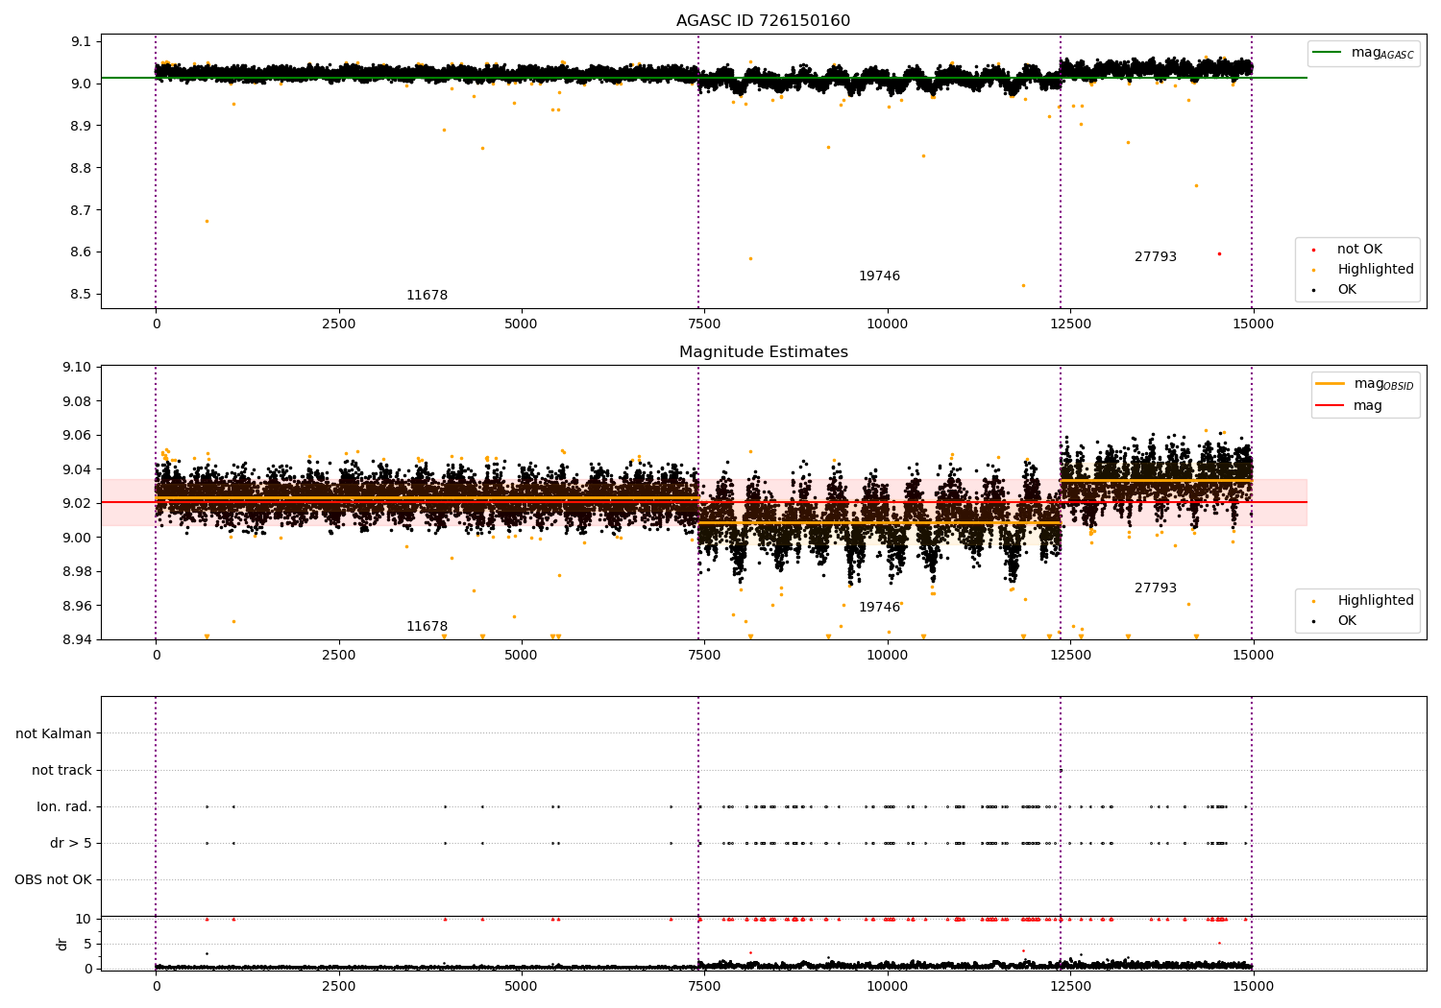Click the OBSID label 19746 in top plot
This screenshot has width=1441, height=1008.
(879, 276)
